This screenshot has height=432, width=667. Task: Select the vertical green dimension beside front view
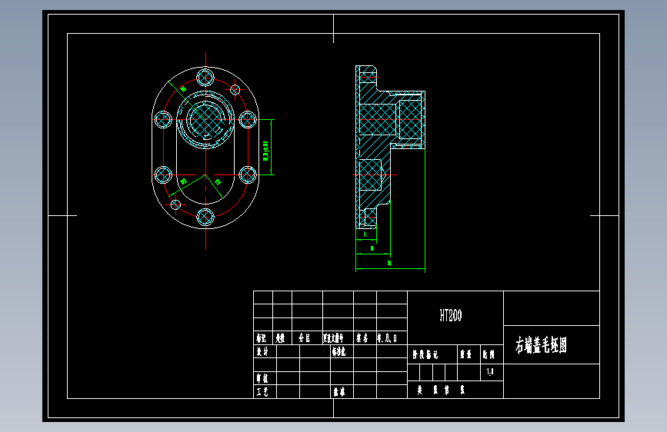click(x=266, y=147)
